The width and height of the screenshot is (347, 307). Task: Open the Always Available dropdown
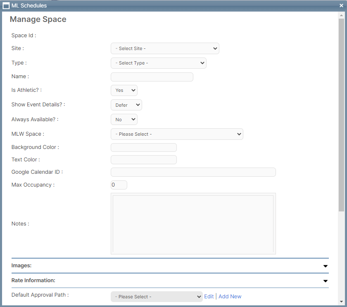pyautogui.click(x=124, y=120)
